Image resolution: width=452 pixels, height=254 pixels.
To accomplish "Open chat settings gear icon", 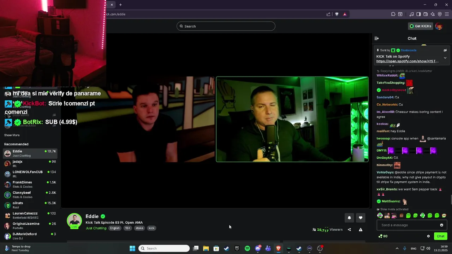I will click(428, 236).
